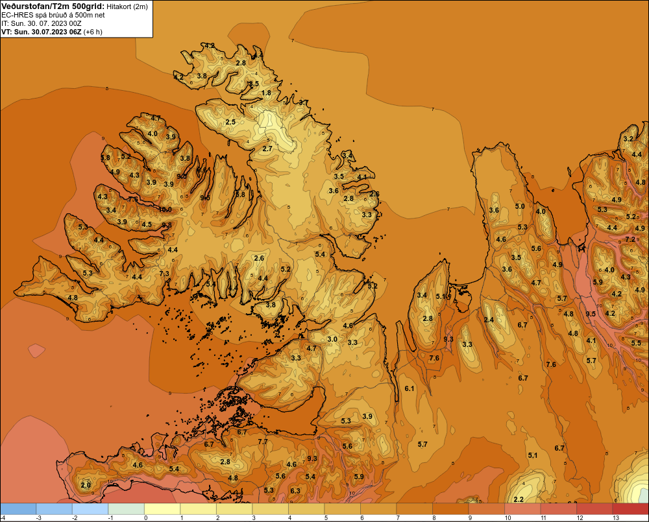Viewport: 649px width, 522px height.
Task: Click the '2.2' temperature value on the map
Action: (519, 500)
